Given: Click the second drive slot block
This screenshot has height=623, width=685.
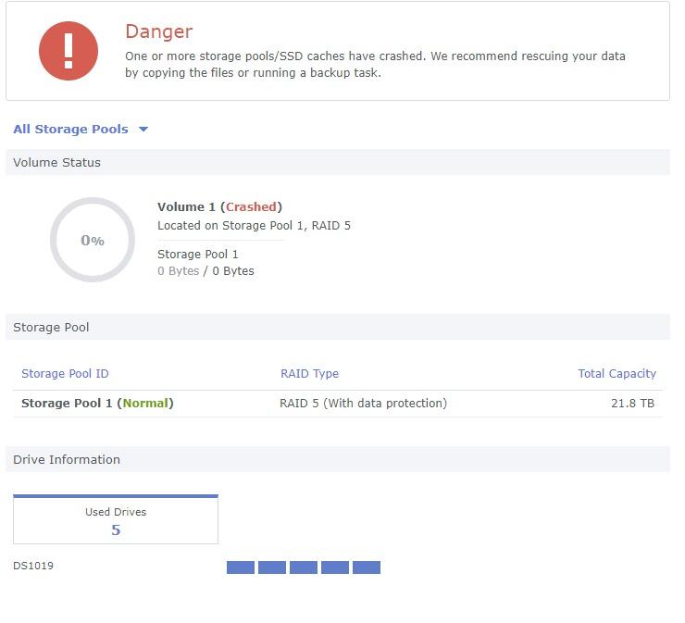Looking at the screenshot, I should 272,567.
